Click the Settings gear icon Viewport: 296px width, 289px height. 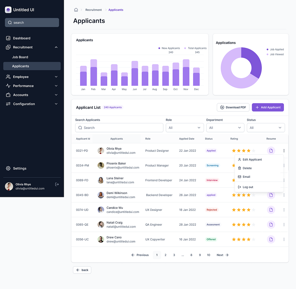click(x=8, y=168)
